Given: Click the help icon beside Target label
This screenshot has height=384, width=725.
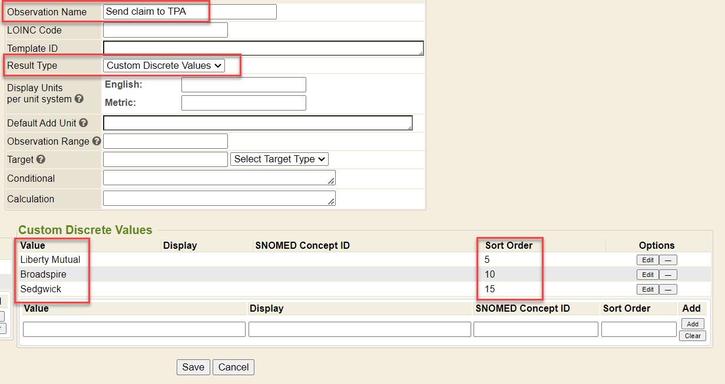Looking at the screenshot, I should coord(40,159).
